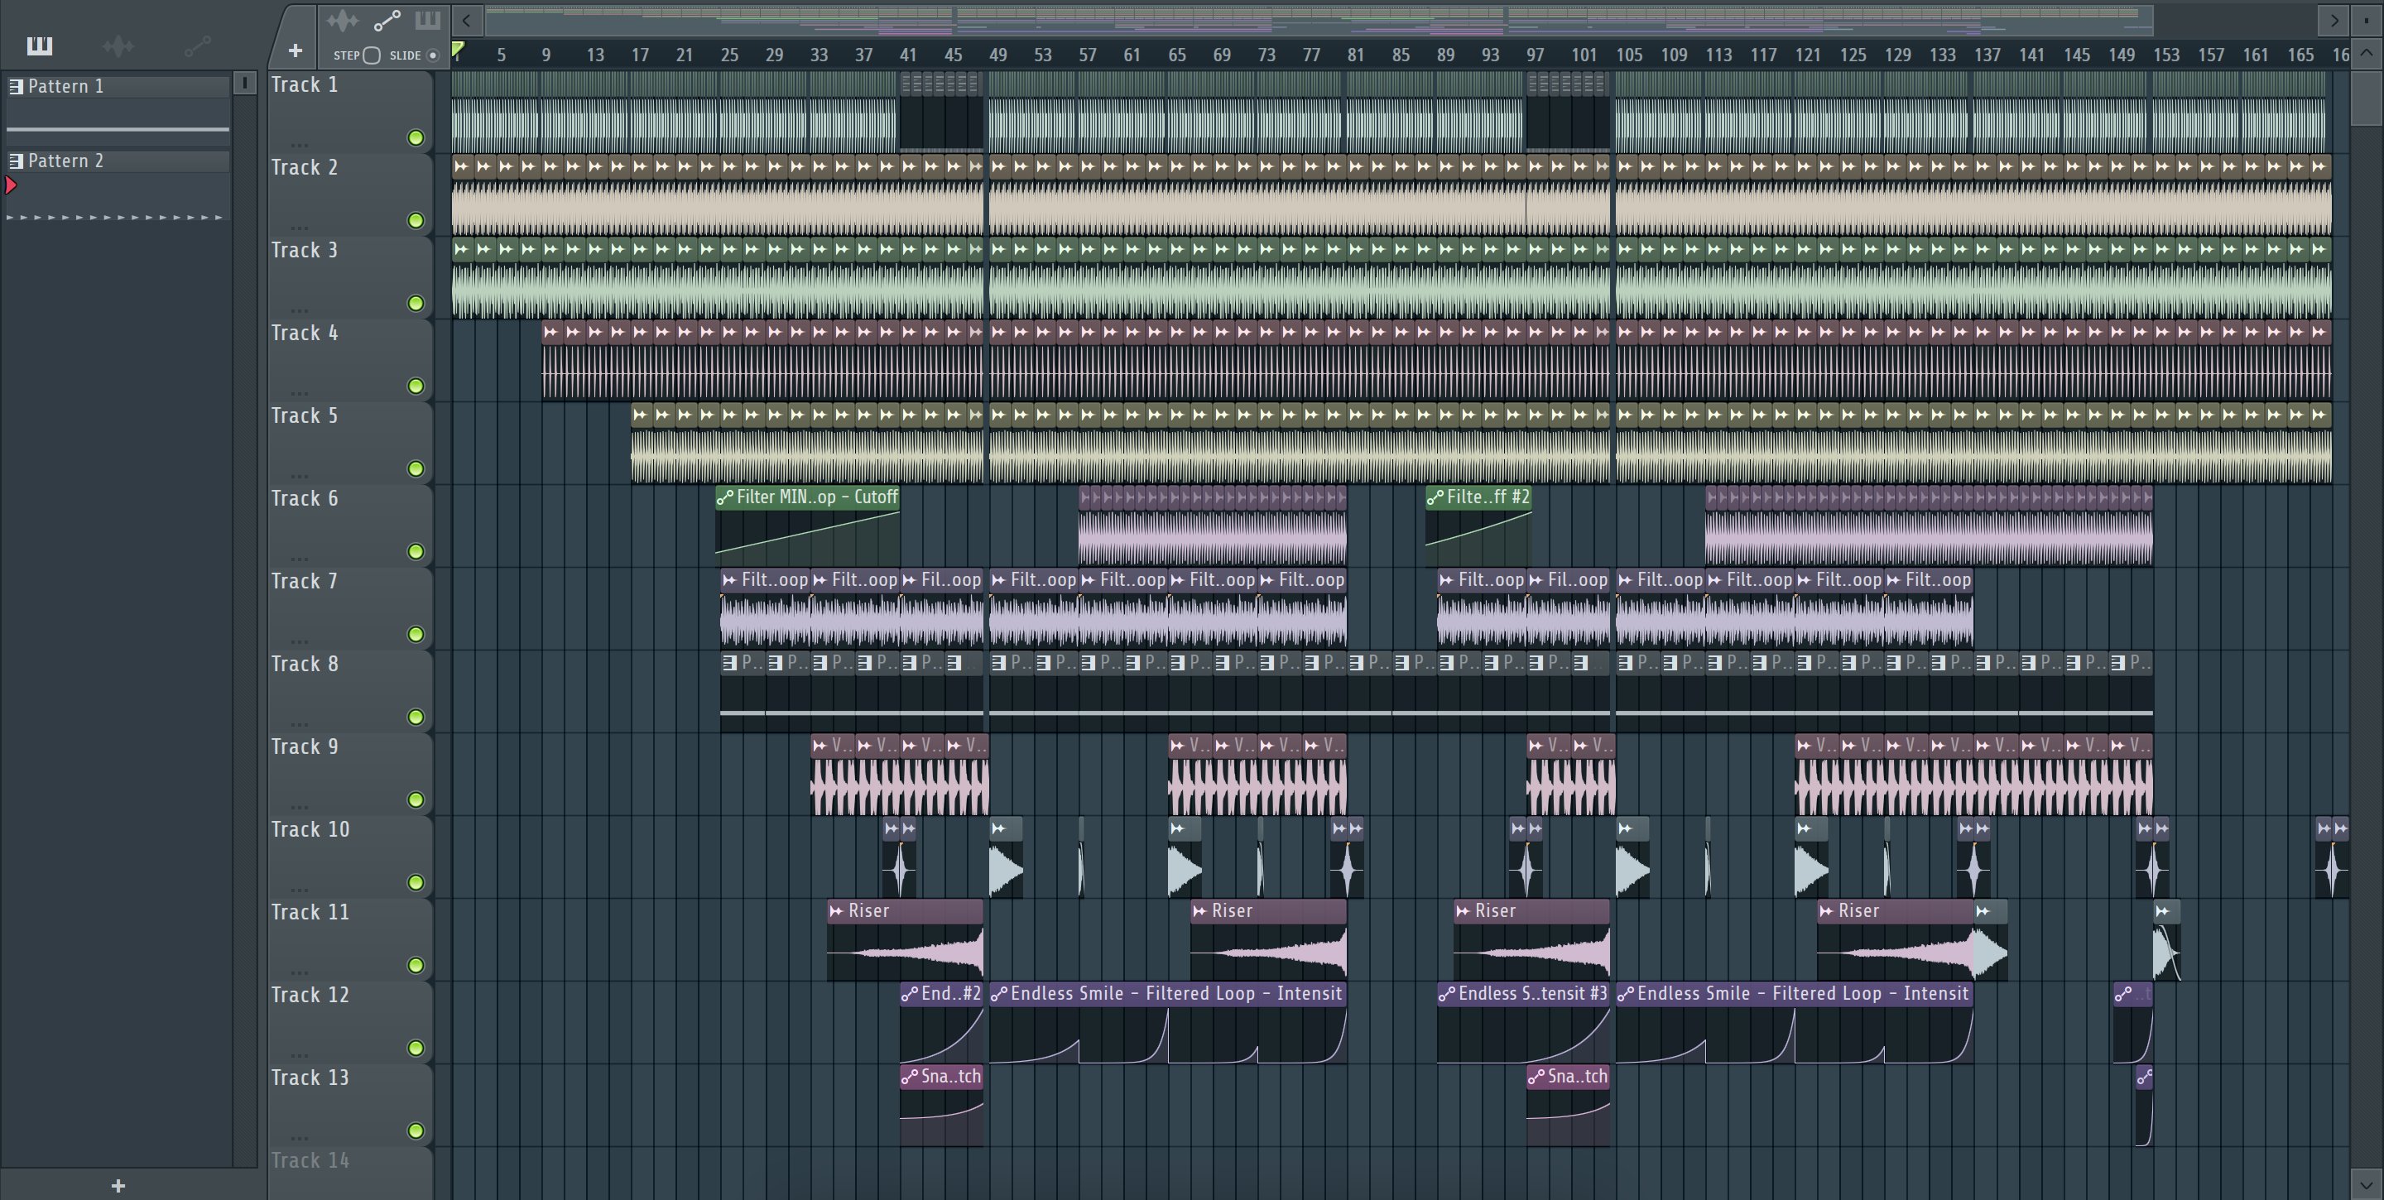
Task: Switch playlist focus to pattern clips
Action: coord(426,19)
